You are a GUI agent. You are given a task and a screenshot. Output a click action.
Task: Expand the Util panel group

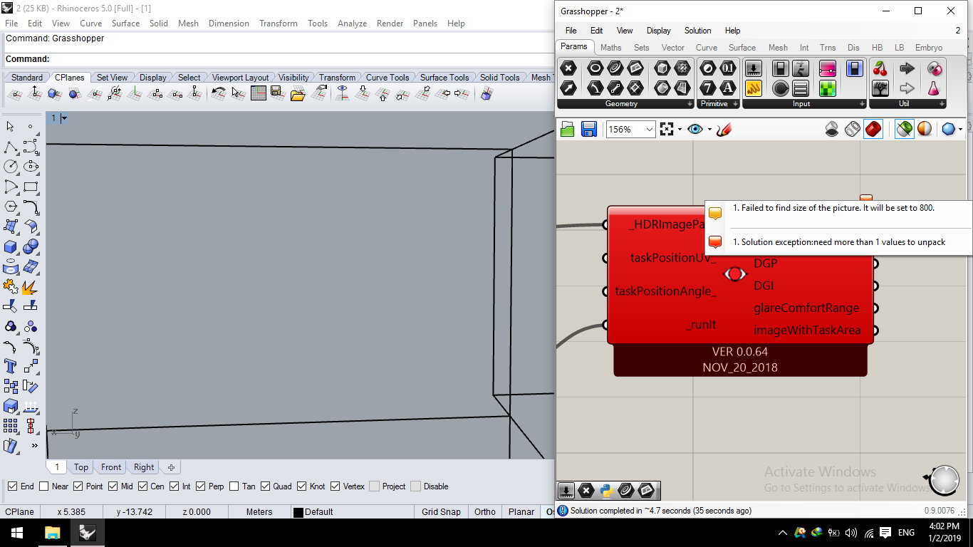pos(942,104)
